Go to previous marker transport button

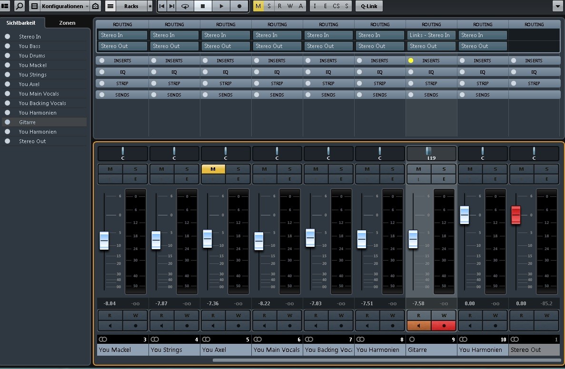coord(162,6)
